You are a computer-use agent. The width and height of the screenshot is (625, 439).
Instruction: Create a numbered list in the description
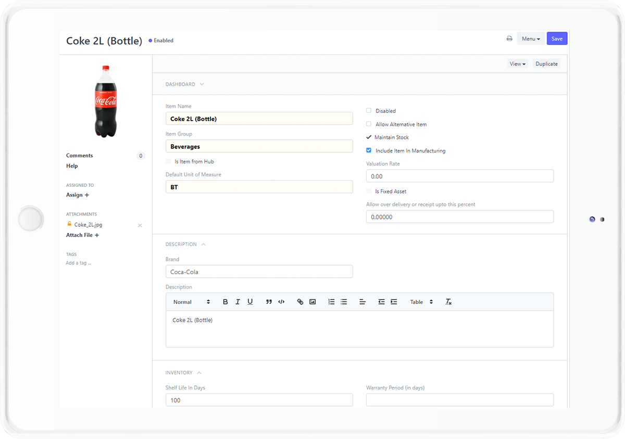point(331,302)
